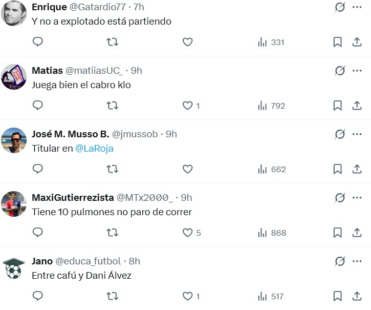Bookmark Jano's tweet
This screenshot has width=371, height=310.
[x=337, y=296]
